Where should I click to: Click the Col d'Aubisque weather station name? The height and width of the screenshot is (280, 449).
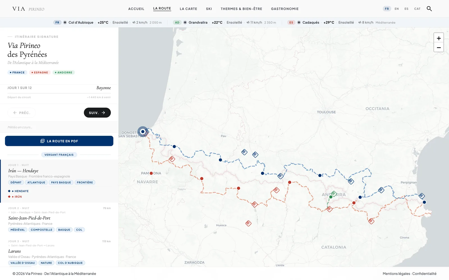(81, 22)
